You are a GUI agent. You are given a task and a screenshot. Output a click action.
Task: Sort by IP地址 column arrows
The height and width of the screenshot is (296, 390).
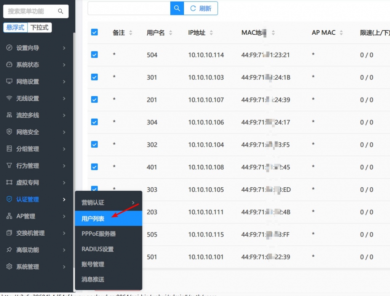[211, 33]
